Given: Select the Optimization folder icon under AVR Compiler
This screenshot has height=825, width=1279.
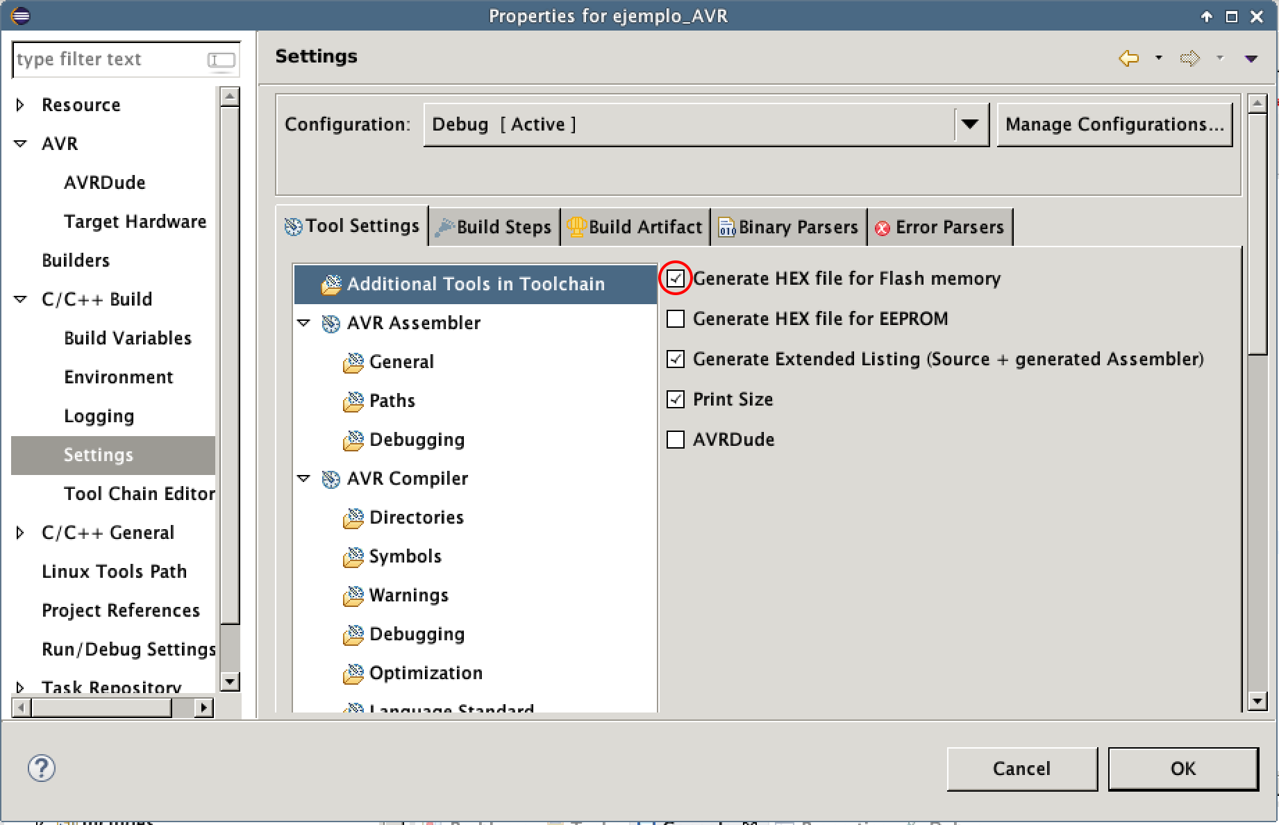Looking at the screenshot, I should [x=353, y=674].
